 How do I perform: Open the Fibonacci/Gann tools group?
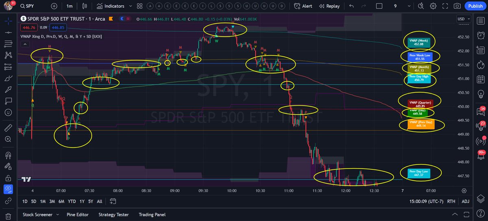[x=8, y=43]
